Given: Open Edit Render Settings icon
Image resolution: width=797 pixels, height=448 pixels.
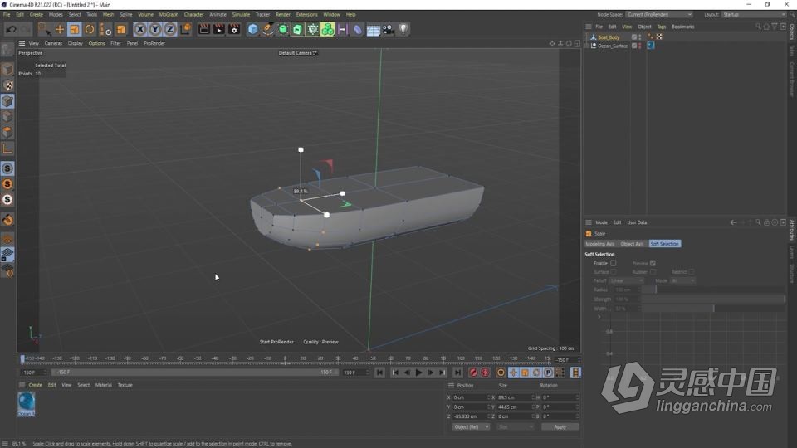Looking at the screenshot, I should [234, 30].
